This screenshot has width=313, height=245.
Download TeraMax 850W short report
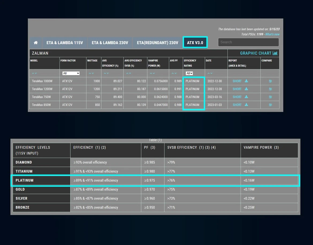click(246, 105)
